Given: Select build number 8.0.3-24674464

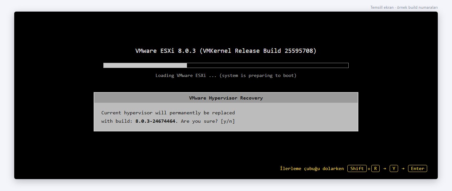Looking at the screenshot, I should click(155, 121).
